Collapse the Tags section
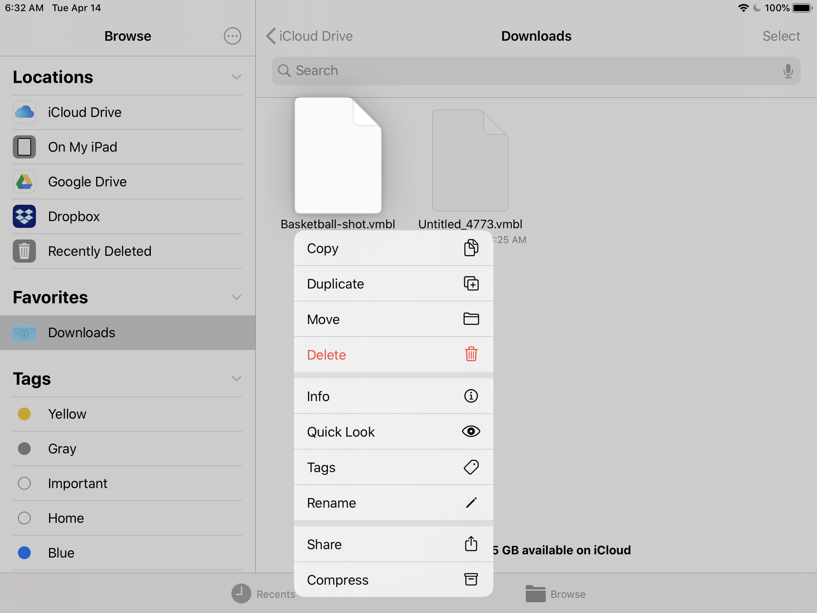 coord(236,378)
